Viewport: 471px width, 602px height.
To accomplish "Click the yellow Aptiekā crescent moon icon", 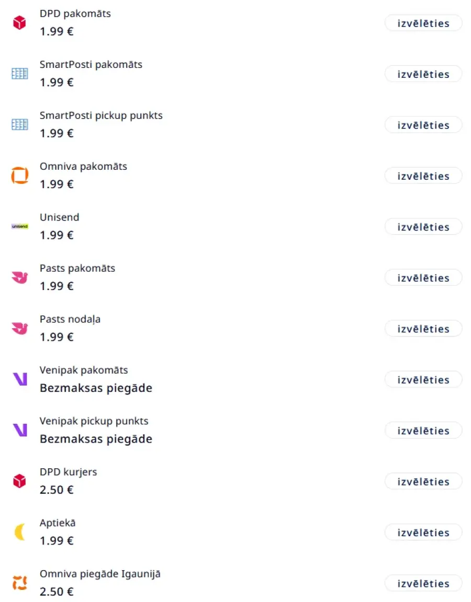I will tap(19, 532).
